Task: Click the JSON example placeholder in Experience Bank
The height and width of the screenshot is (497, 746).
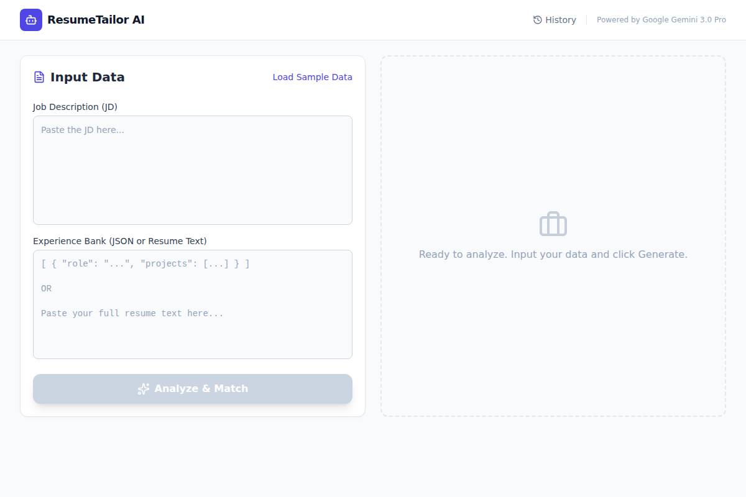Action: pos(145,263)
